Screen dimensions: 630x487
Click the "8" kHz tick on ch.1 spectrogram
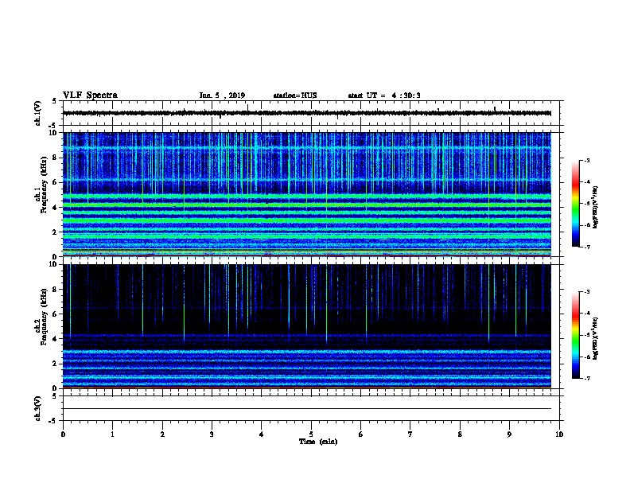click(55, 158)
